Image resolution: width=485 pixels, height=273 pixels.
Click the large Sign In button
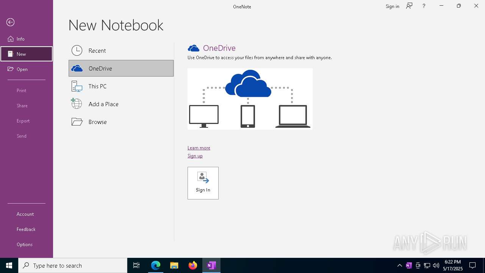pyautogui.click(x=203, y=183)
